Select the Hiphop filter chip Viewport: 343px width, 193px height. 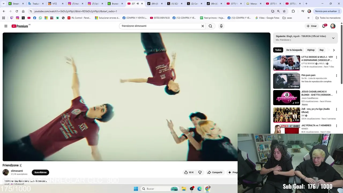click(x=311, y=50)
